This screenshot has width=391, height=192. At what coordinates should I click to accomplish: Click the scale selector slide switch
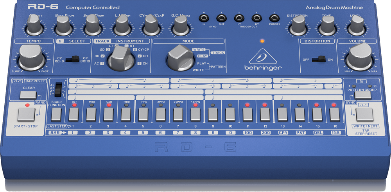[x=59, y=89]
